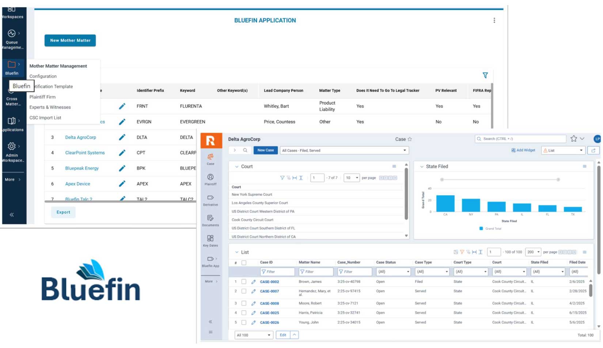Open Queue Management sidebar icon
The image size is (603, 348).
point(12,33)
